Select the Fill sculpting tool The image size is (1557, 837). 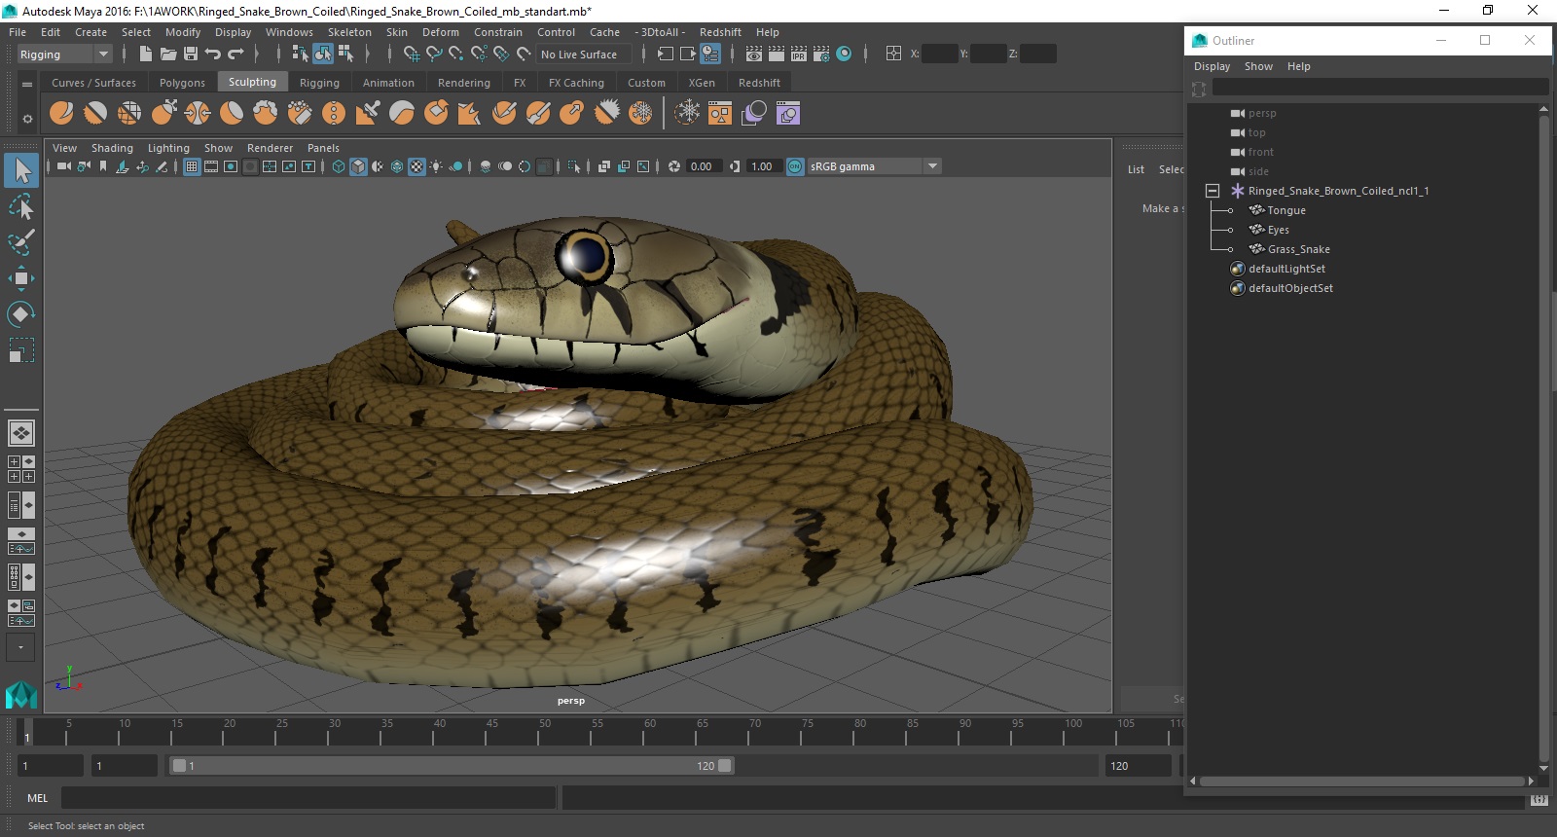pos(470,114)
